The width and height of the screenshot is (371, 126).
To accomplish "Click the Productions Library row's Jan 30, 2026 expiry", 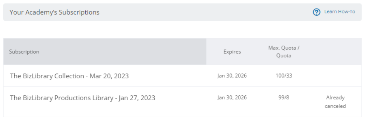I will pyautogui.click(x=232, y=97).
